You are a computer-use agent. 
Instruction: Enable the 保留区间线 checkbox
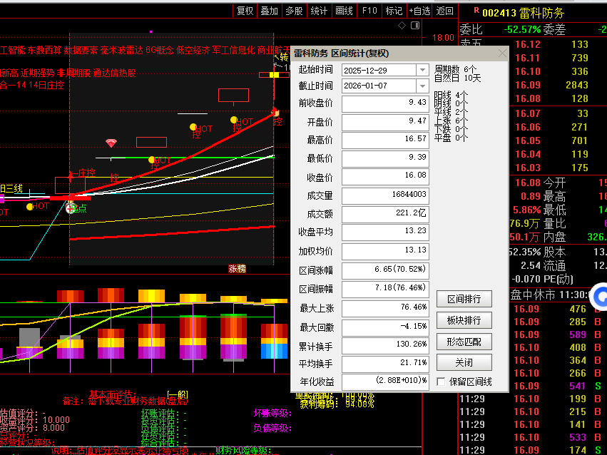tap(441, 382)
